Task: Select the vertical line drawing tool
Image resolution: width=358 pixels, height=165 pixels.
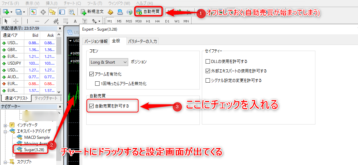Action: (x=27, y=21)
